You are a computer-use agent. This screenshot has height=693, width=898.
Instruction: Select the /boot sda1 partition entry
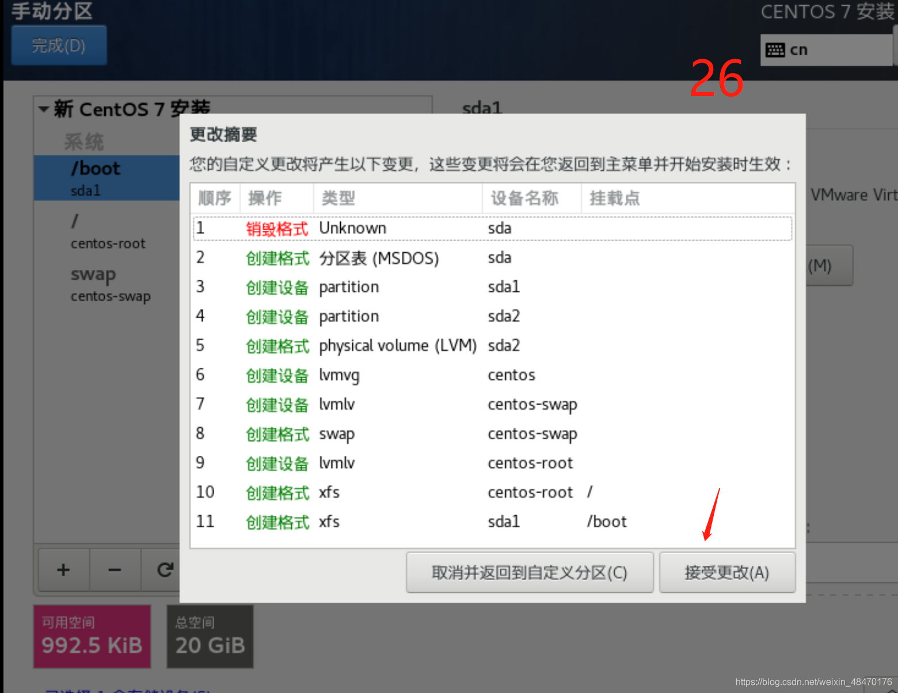click(x=107, y=178)
